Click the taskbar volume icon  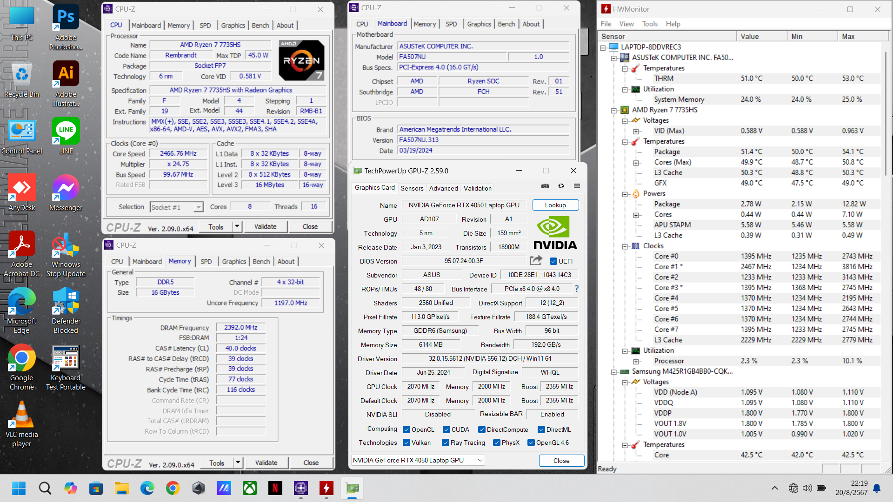[807, 488]
